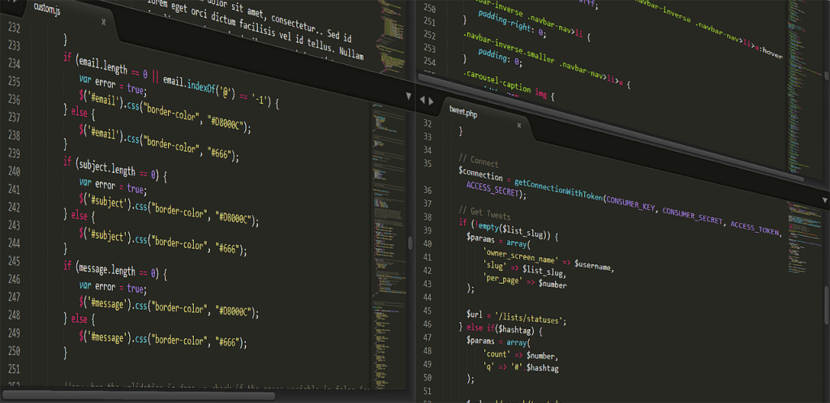830x403 pixels.
Task: Click line number 240 in custom.js gutter
Action: click(x=14, y=171)
